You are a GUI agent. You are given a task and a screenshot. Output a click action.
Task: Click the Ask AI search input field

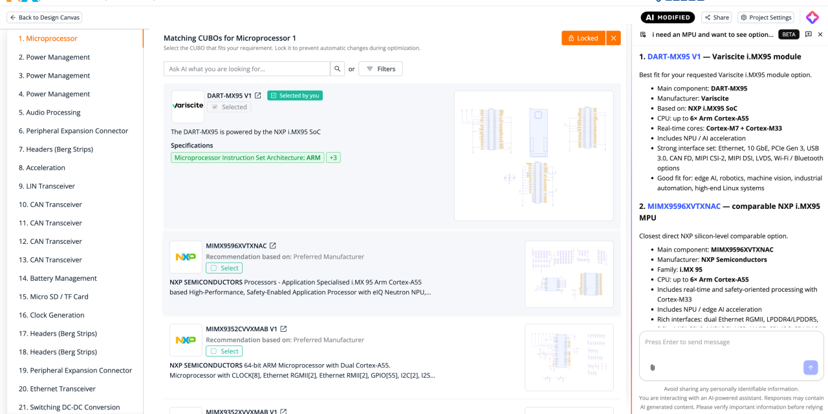click(x=246, y=69)
